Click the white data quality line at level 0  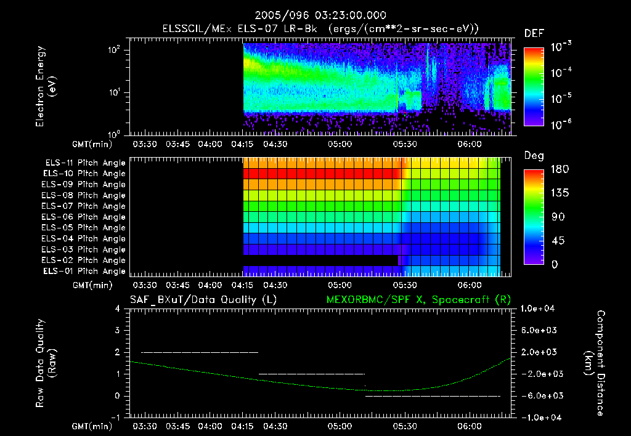(x=433, y=396)
